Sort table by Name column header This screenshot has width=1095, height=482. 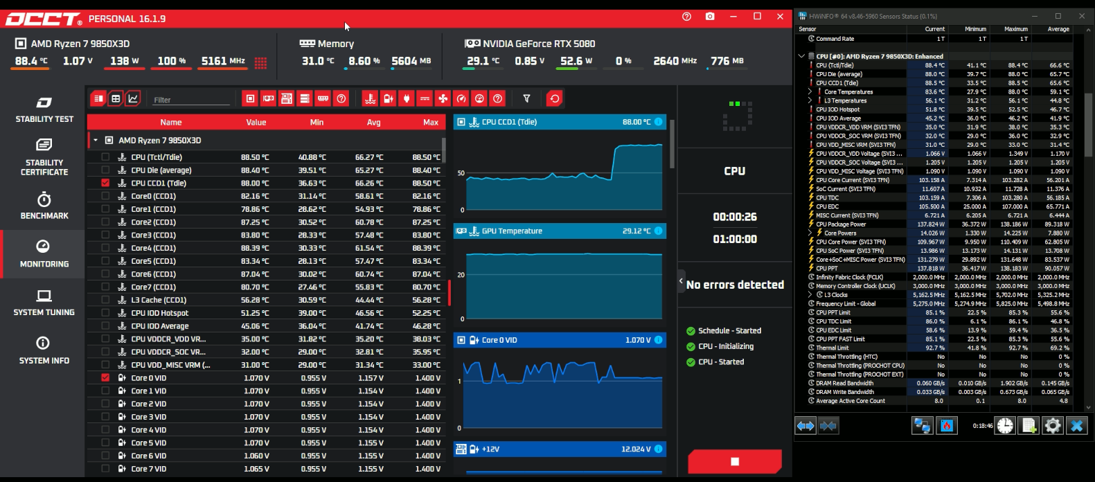click(x=170, y=123)
